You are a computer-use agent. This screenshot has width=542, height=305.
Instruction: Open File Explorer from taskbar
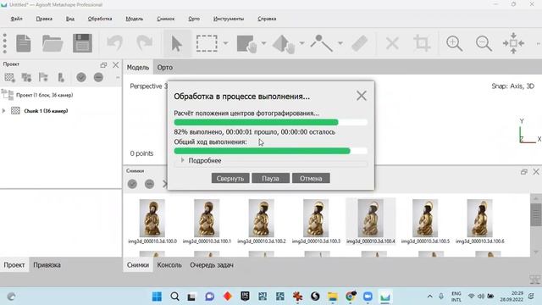[x=333, y=297]
